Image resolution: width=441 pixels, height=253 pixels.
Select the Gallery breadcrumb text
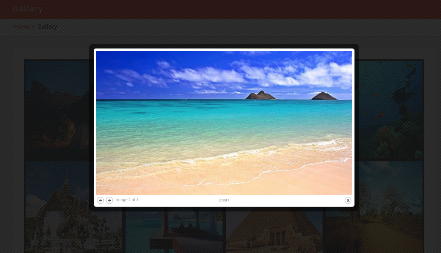[x=47, y=27]
